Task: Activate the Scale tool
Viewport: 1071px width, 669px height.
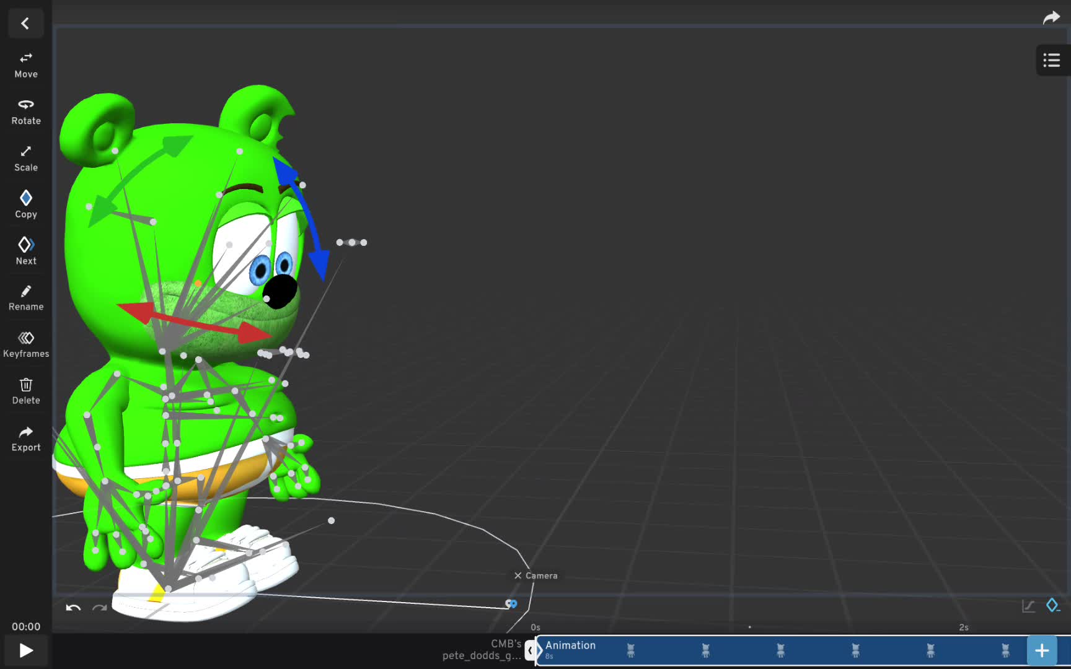Action: (26, 159)
